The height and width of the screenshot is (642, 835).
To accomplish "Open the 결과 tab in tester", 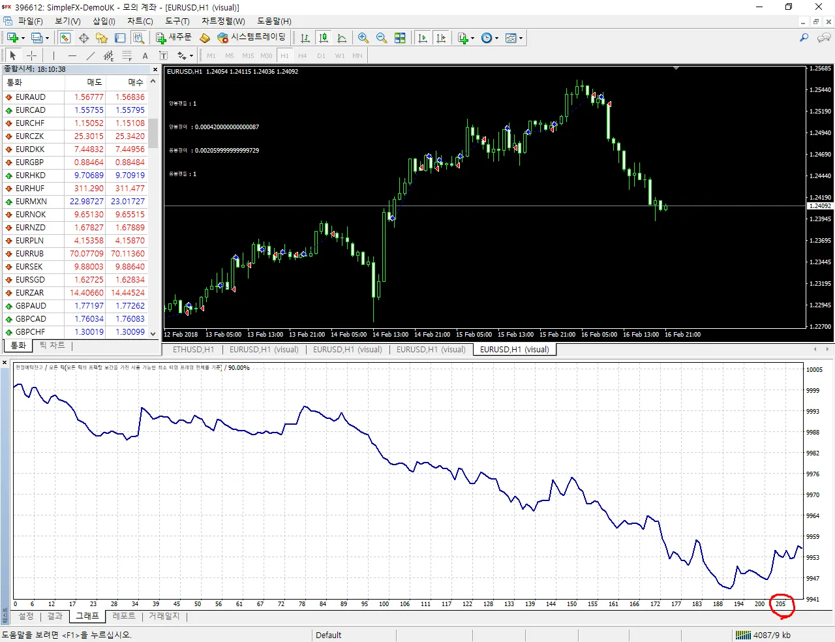I will point(55,616).
